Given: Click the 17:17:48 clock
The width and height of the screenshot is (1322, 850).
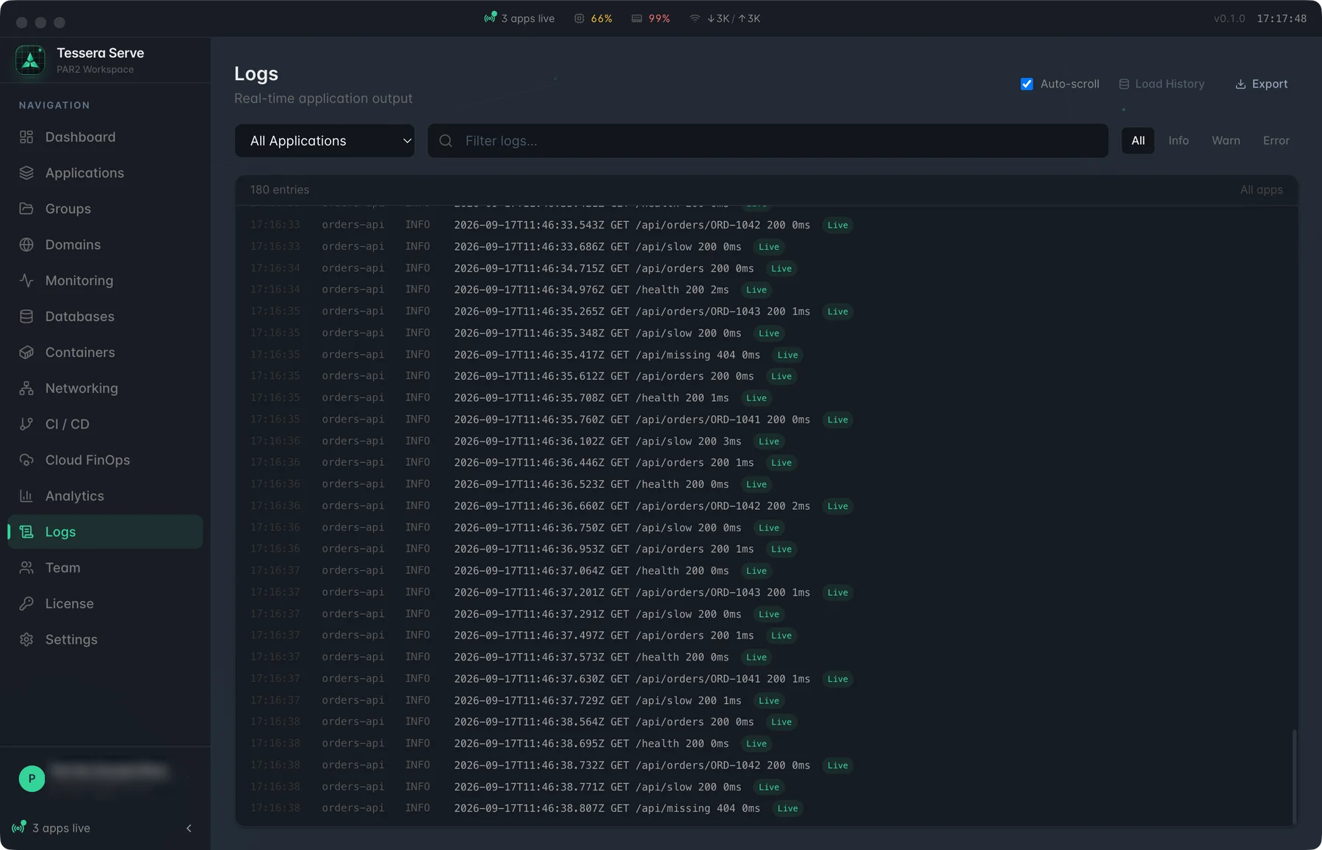Looking at the screenshot, I should 1282,18.
